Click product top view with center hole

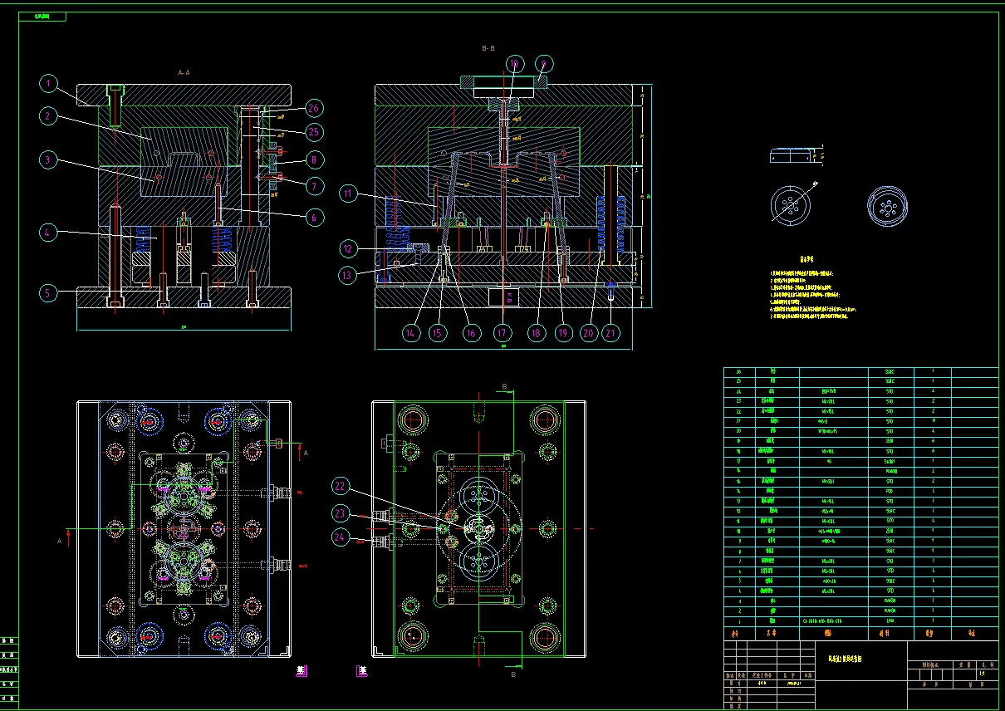[790, 205]
